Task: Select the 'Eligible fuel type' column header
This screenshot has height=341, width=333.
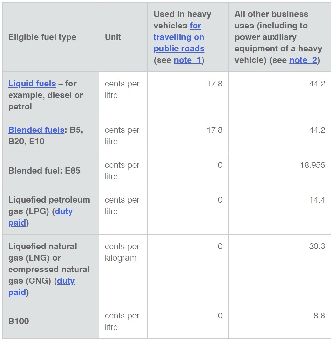Action: pos(42,37)
